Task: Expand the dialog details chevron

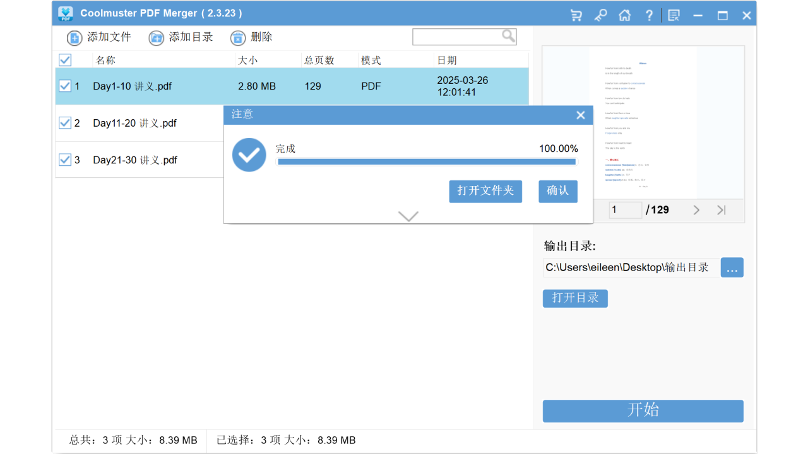Action: (408, 216)
